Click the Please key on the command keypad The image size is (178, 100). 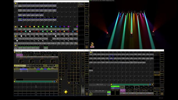76,83
